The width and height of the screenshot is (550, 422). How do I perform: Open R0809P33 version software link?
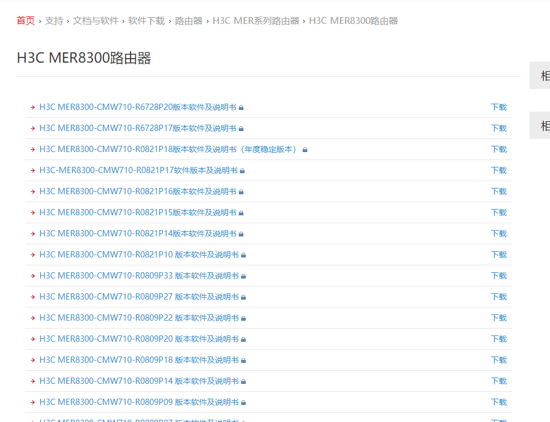coord(139,276)
